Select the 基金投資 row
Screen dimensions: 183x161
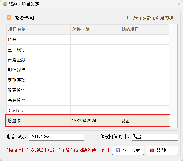click(x=88, y=100)
